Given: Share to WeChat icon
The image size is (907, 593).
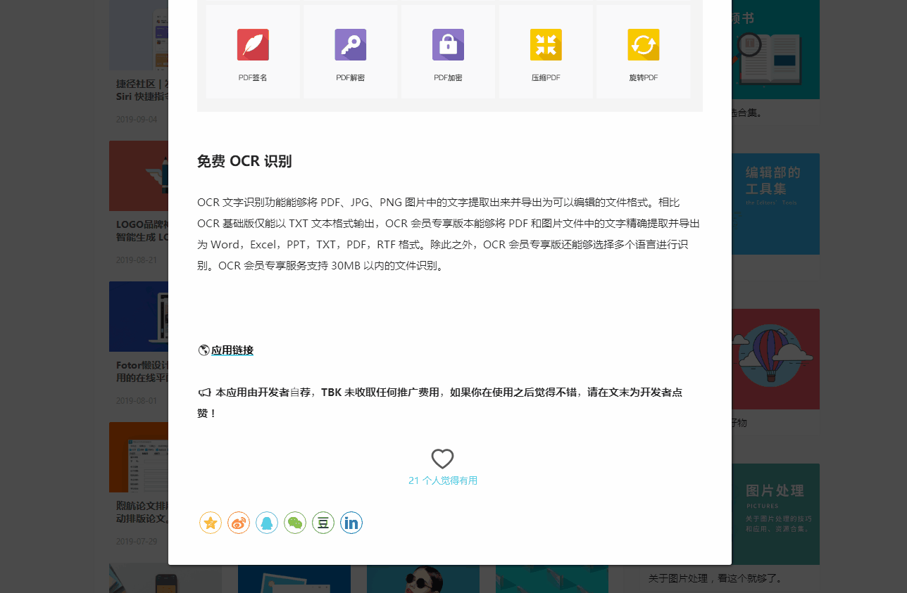Looking at the screenshot, I should pos(295,523).
